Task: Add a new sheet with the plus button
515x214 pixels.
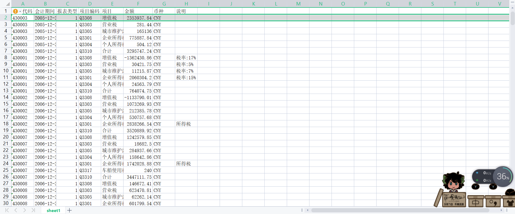Action: pyautogui.click(x=69, y=210)
